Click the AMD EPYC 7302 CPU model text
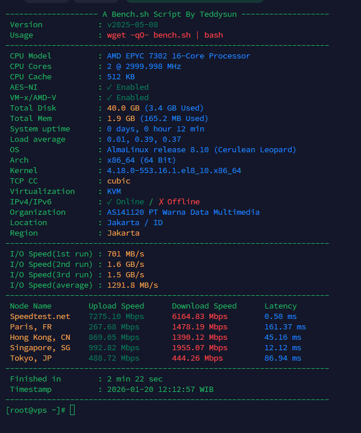 tap(178, 56)
